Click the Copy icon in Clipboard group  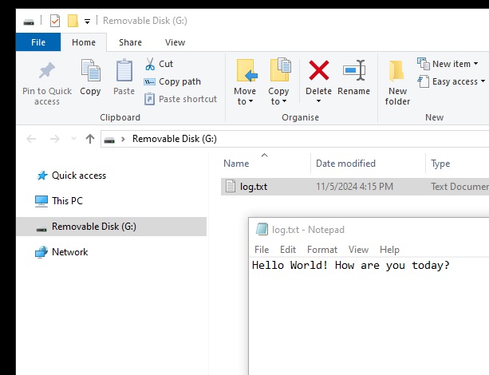(x=90, y=71)
